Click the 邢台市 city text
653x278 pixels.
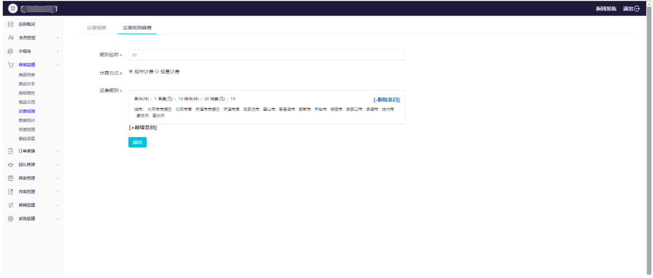point(321,109)
